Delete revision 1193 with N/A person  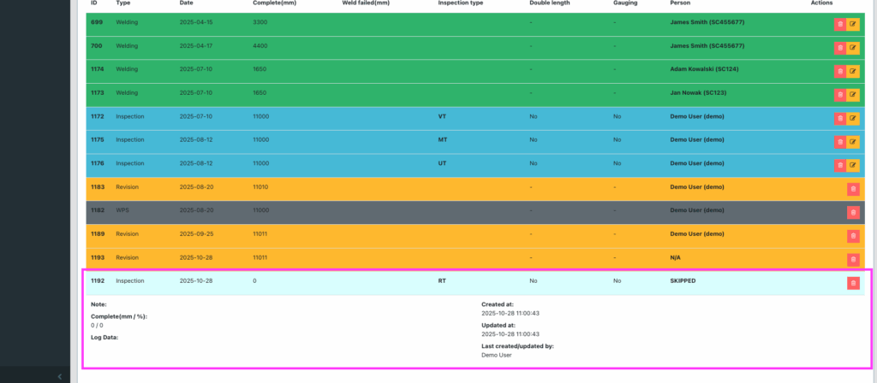tap(853, 259)
